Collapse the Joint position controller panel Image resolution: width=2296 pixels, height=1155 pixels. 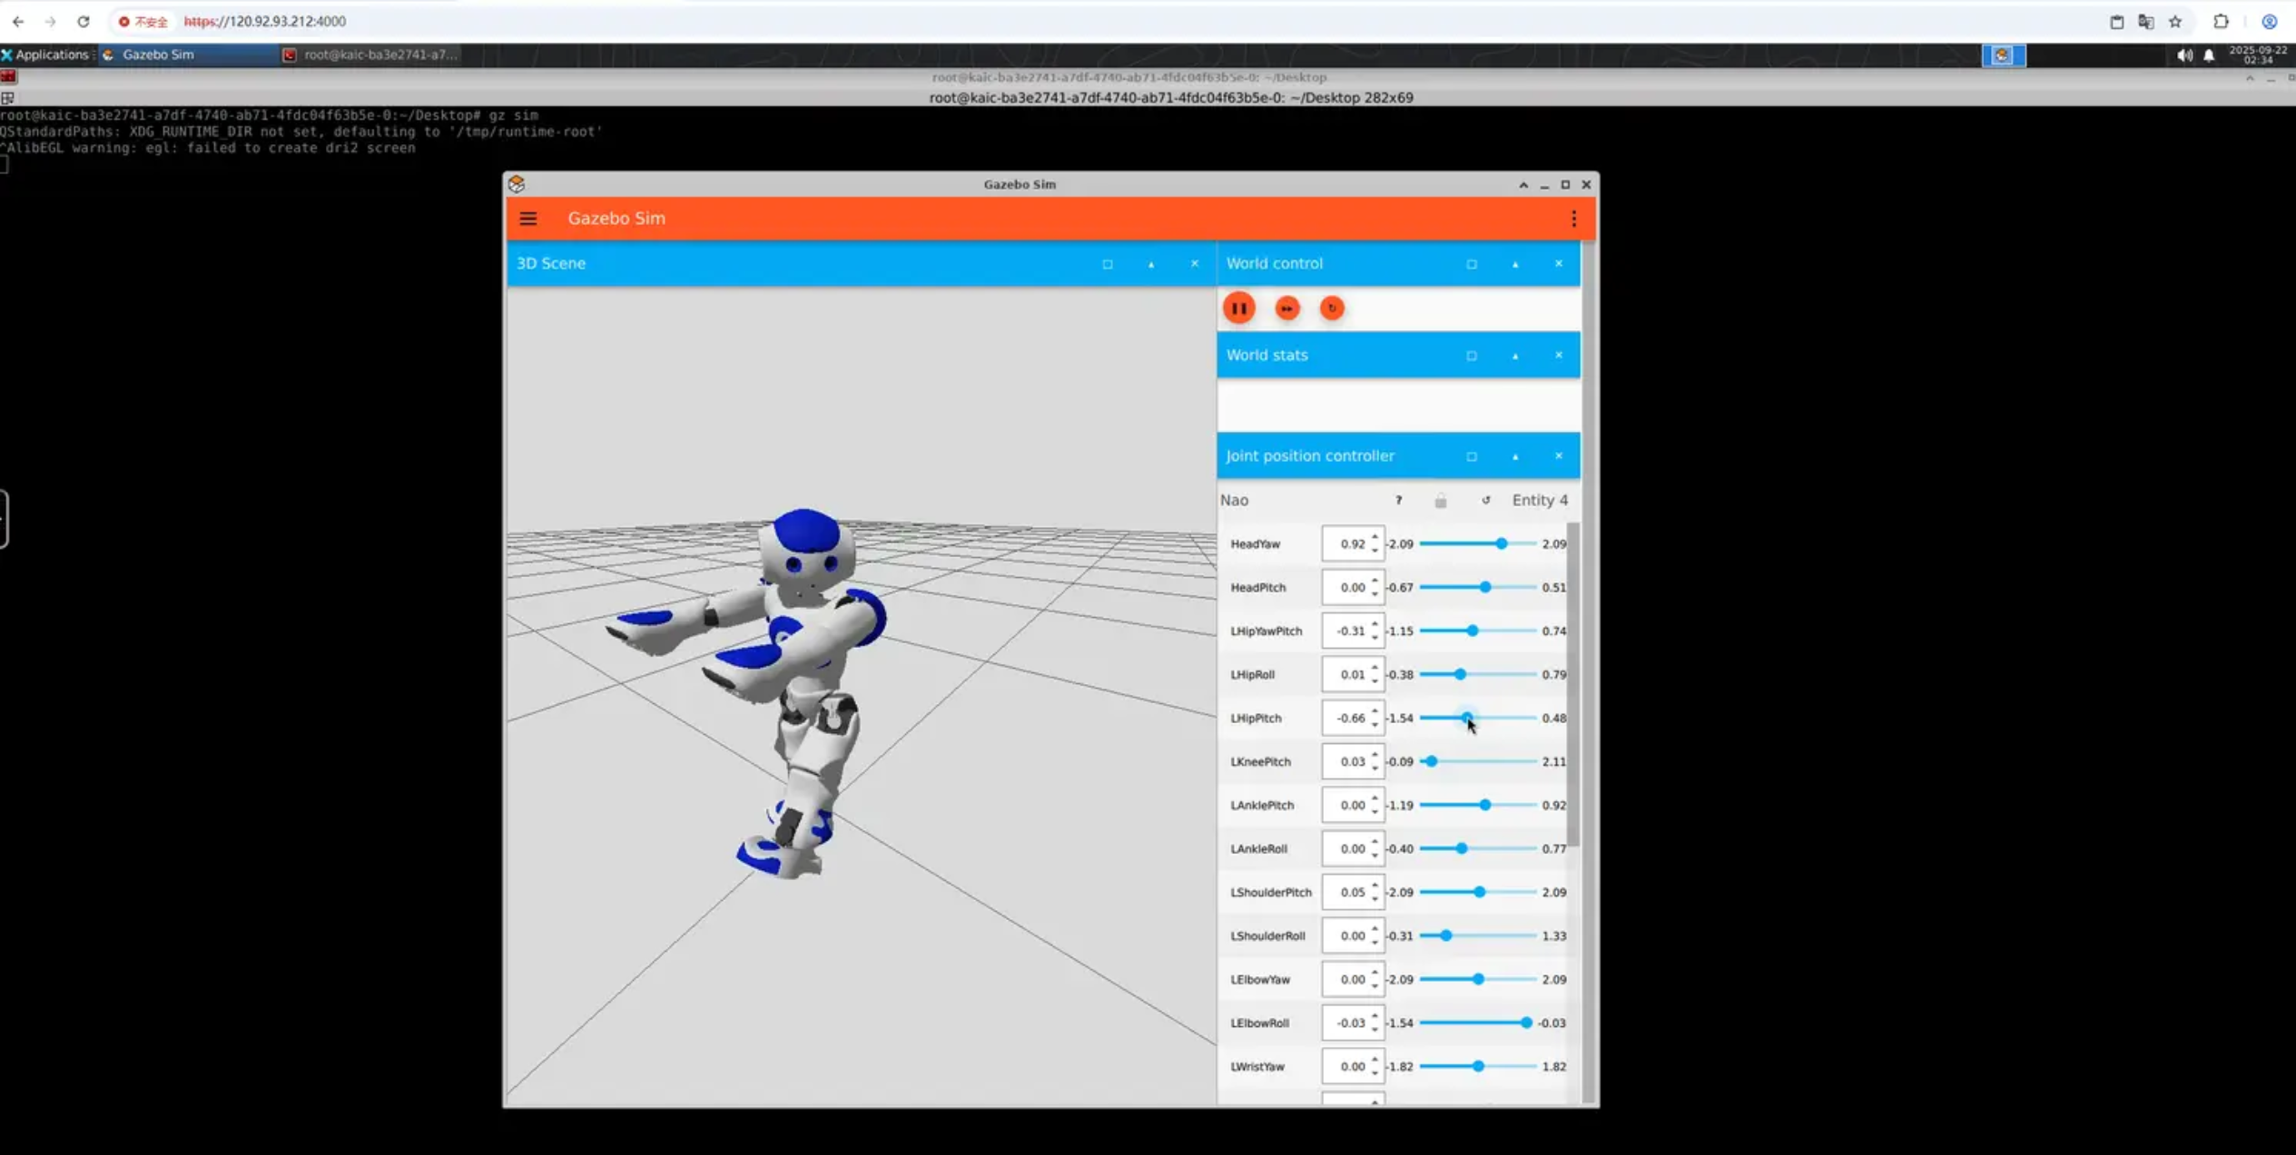[1514, 456]
